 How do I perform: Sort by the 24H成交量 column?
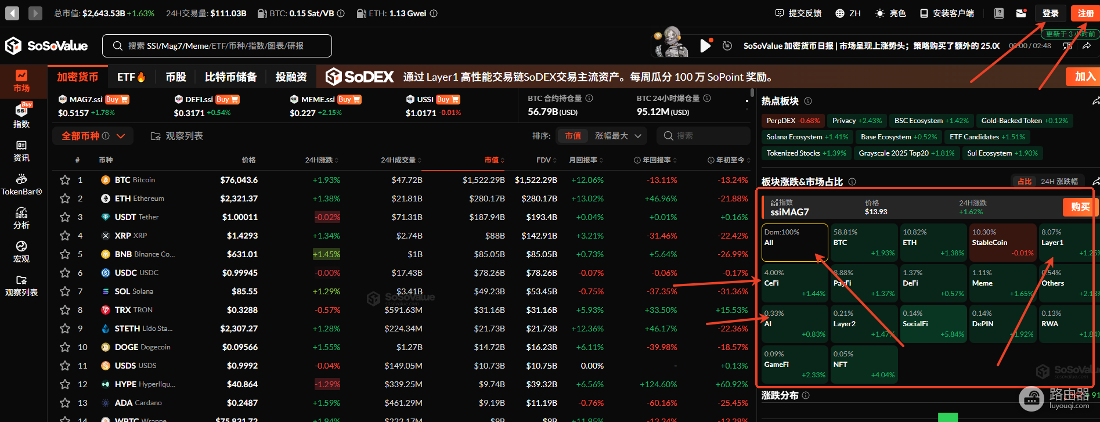click(401, 160)
